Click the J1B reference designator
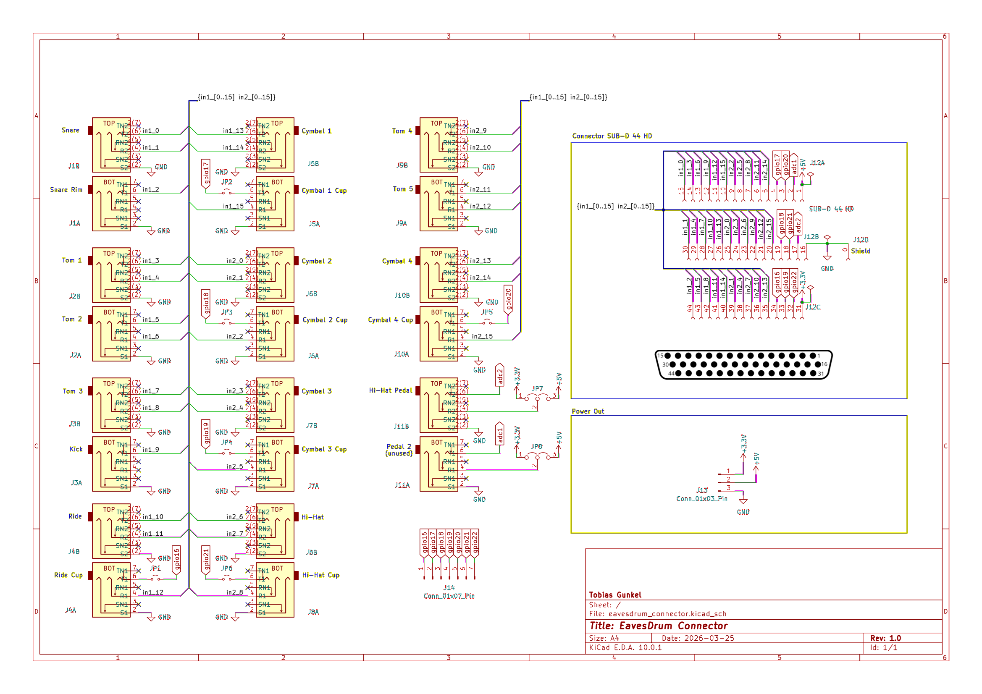Screen dimensions: 982x694 pos(74,166)
